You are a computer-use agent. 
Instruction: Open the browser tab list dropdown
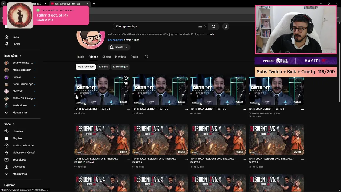[3, 3]
